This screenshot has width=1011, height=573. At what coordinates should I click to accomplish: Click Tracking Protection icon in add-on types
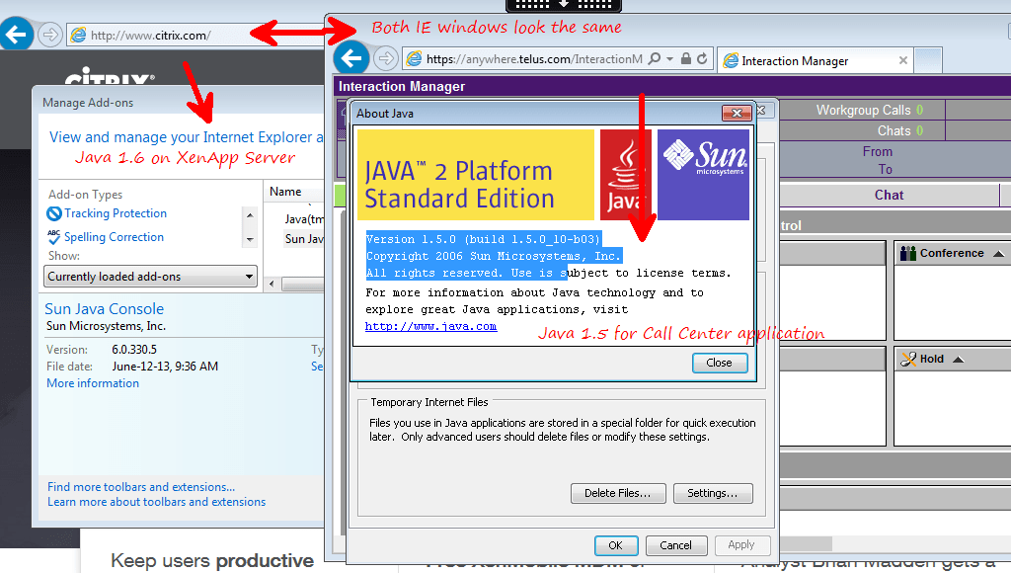(x=54, y=213)
